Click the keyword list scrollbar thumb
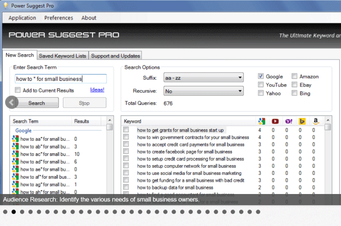Screen dimensions: 341x226 [328, 127]
